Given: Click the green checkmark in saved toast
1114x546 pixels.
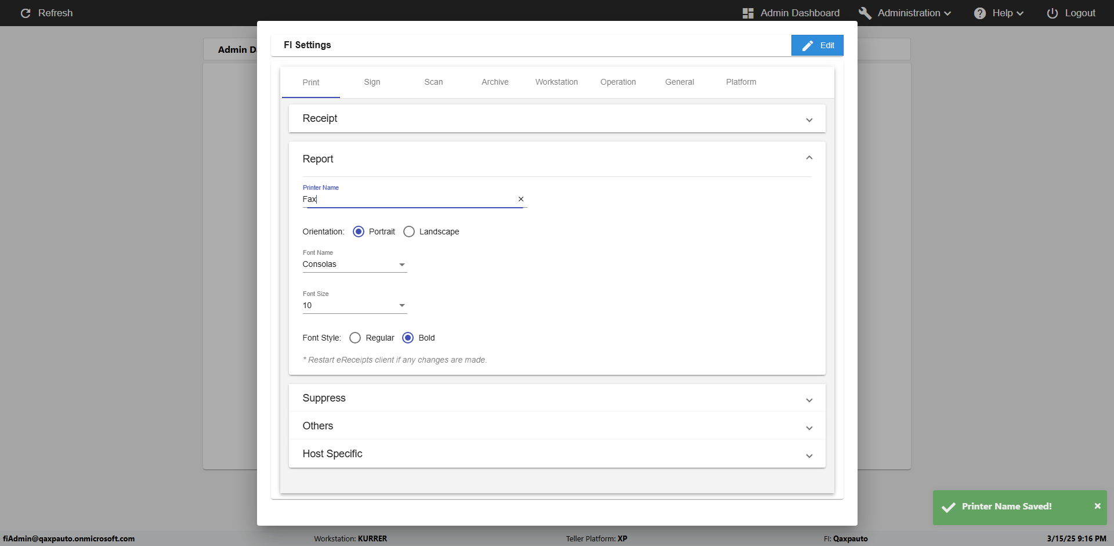Looking at the screenshot, I should [x=949, y=507].
